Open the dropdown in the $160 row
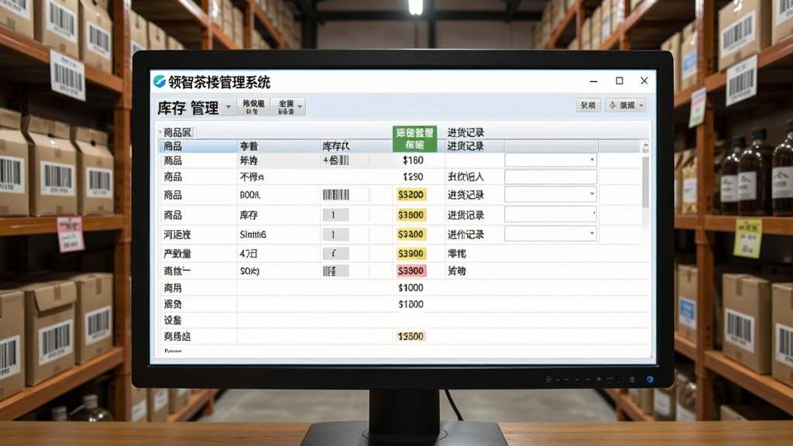The width and height of the screenshot is (793, 446). click(551, 160)
